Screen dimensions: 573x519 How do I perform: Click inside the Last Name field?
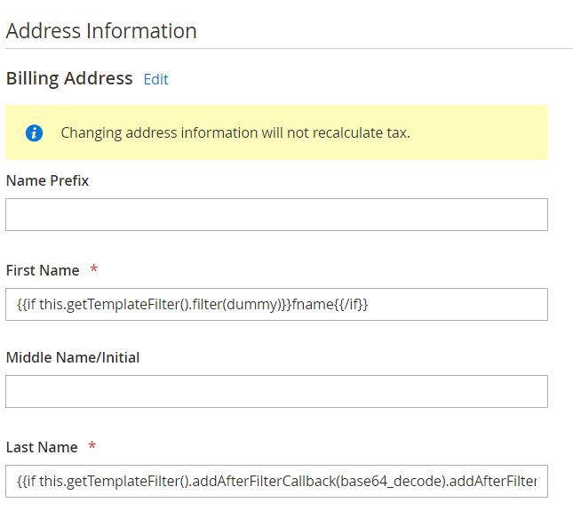tap(276, 481)
